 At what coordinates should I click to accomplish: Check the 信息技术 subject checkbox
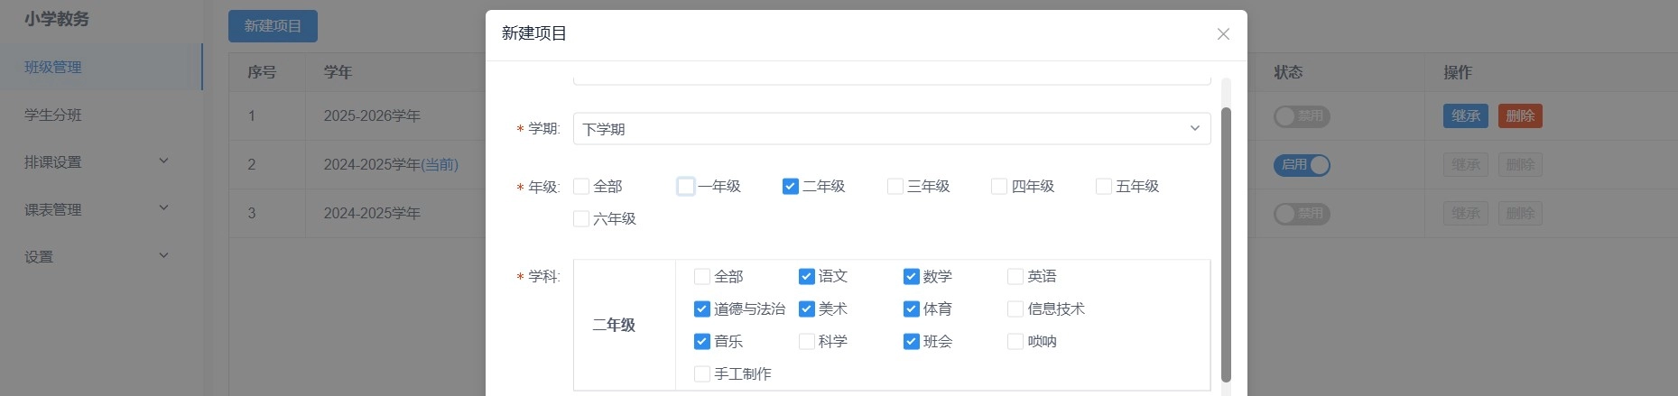coord(1015,309)
